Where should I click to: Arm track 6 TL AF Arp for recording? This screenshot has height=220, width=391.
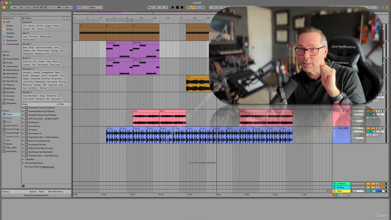tap(382, 111)
